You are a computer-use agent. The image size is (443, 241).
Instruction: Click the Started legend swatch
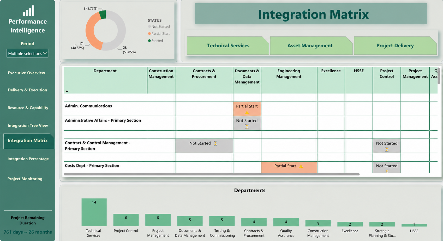click(149, 41)
